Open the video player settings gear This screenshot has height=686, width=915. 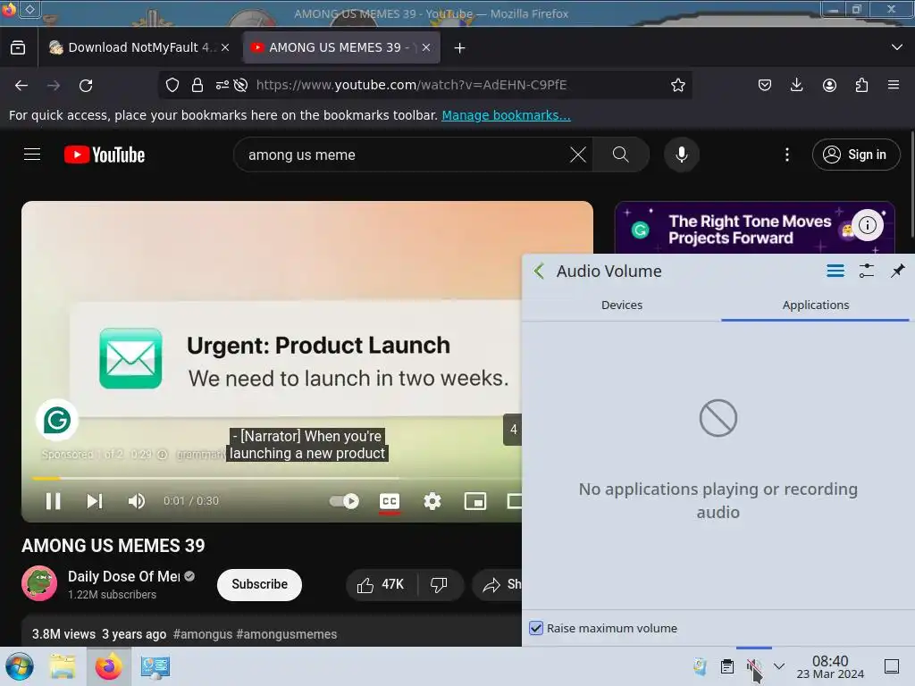pyautogui.click(x=432, y=501)
